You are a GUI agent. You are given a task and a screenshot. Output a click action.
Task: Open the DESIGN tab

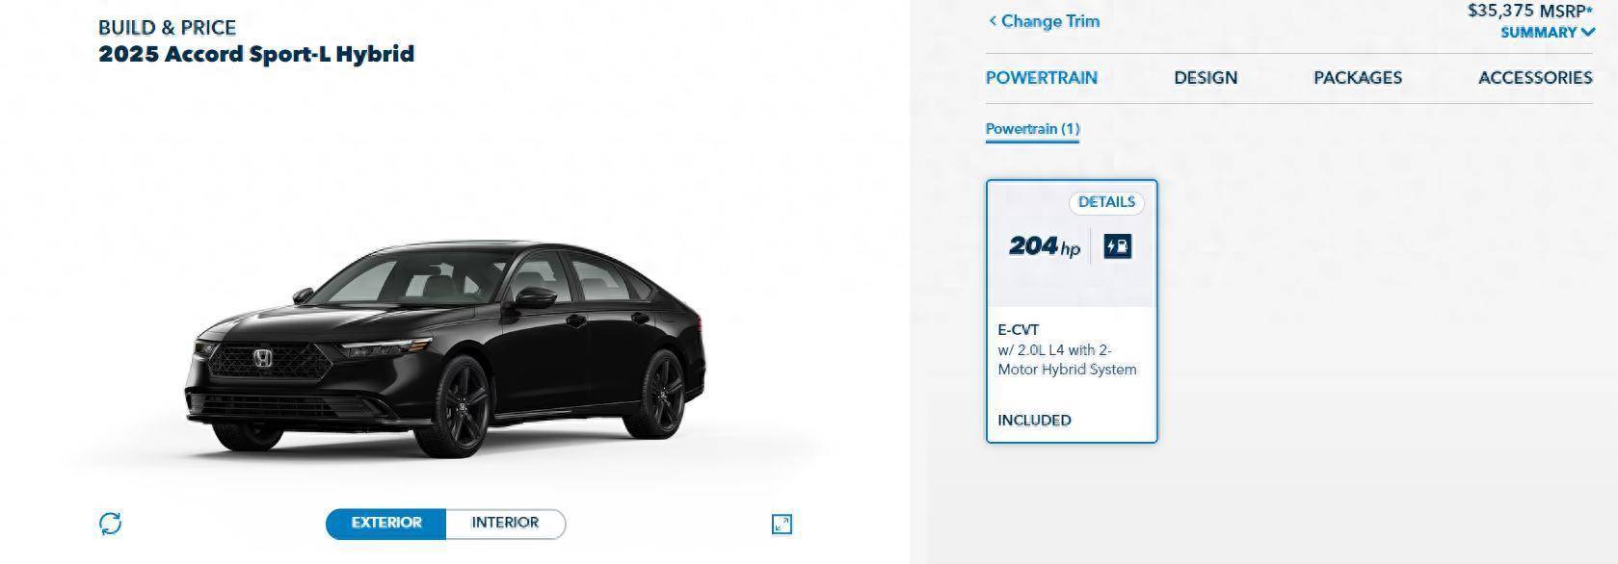tap(1206, 78)
